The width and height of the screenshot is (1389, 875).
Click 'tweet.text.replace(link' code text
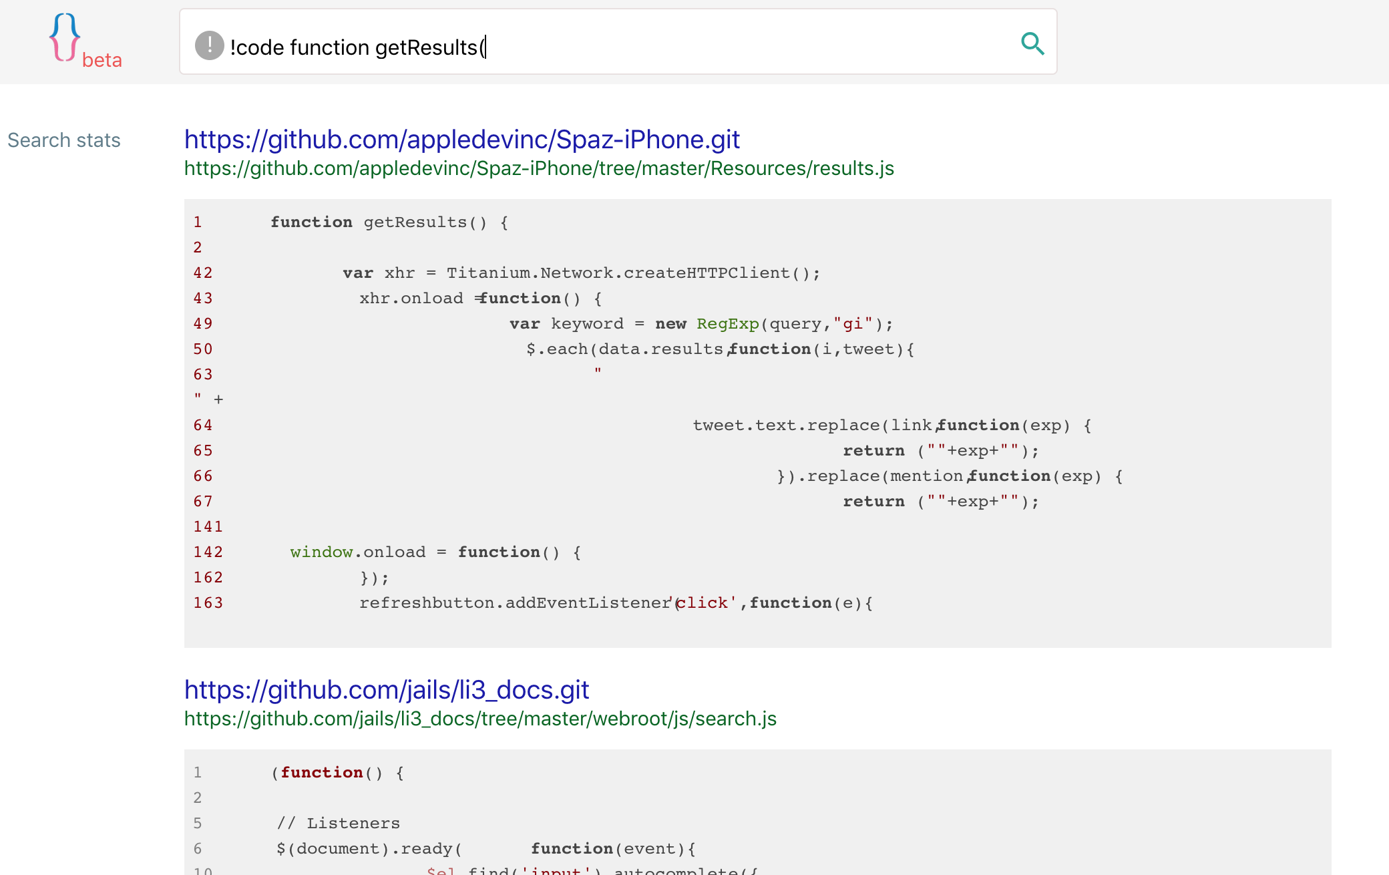[x=812, y=425]
